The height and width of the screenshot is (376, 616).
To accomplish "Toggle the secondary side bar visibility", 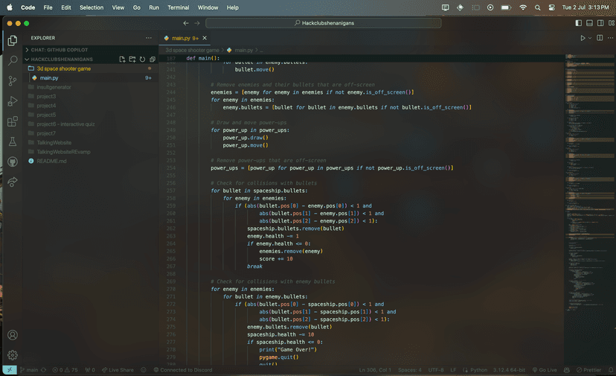I will [600, 23].
